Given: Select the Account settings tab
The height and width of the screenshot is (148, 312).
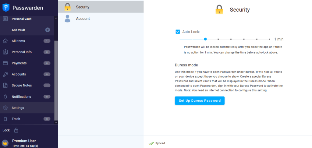Looking at the screenshot, I should click(101, 19).
